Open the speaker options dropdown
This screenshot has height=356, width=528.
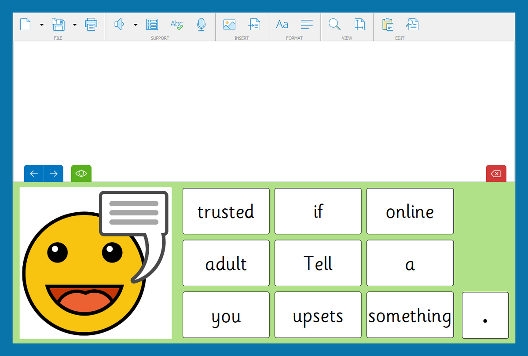click(135, 25)
